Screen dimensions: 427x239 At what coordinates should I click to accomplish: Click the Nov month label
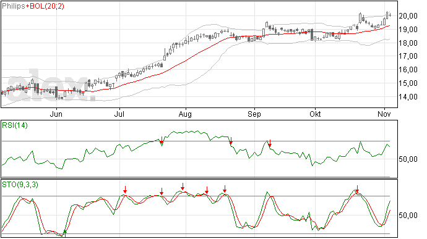(x=384, y=114)
